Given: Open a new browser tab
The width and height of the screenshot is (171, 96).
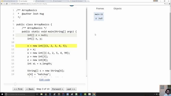Looking at the screenshot, I should [x=88, y=1].
